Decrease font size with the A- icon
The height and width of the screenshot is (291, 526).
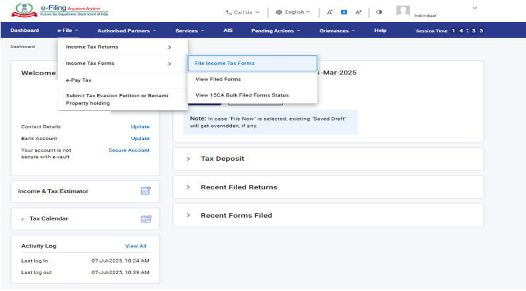point(330,12)
